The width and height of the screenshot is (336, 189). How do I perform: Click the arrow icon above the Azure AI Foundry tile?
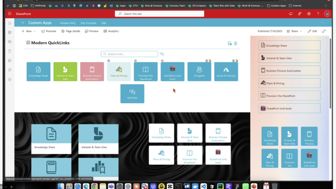237,61
